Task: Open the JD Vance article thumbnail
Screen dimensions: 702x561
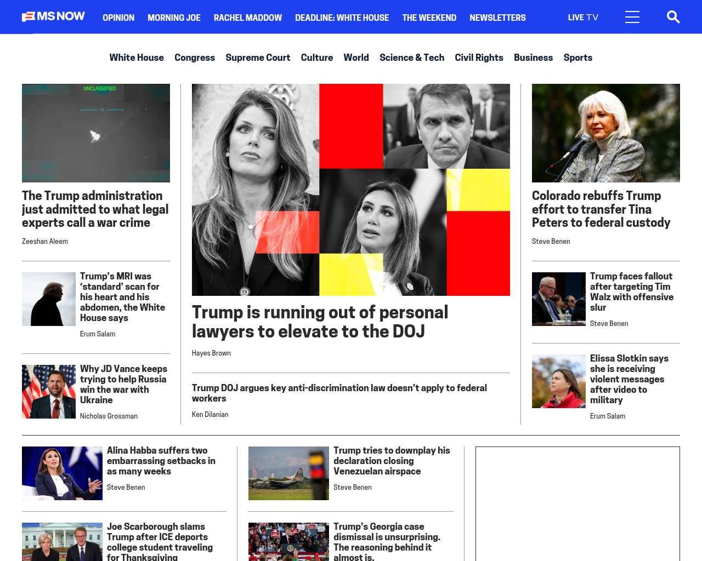Action: click(49, 392)
